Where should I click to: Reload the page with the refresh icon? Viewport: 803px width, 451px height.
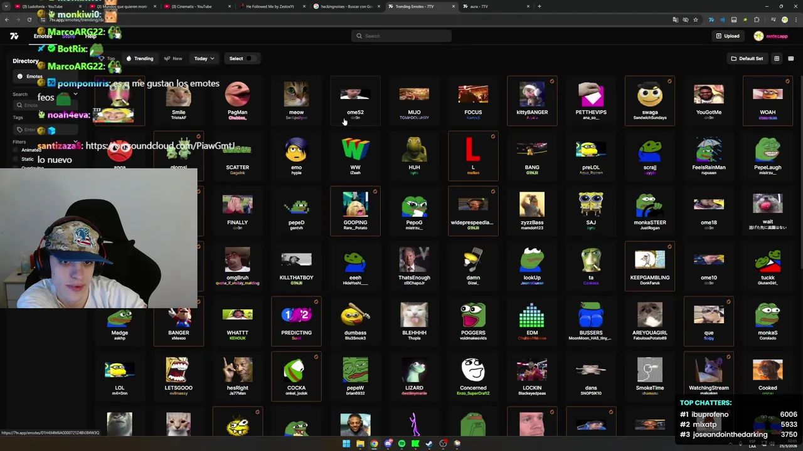click(x=29, y=20)
